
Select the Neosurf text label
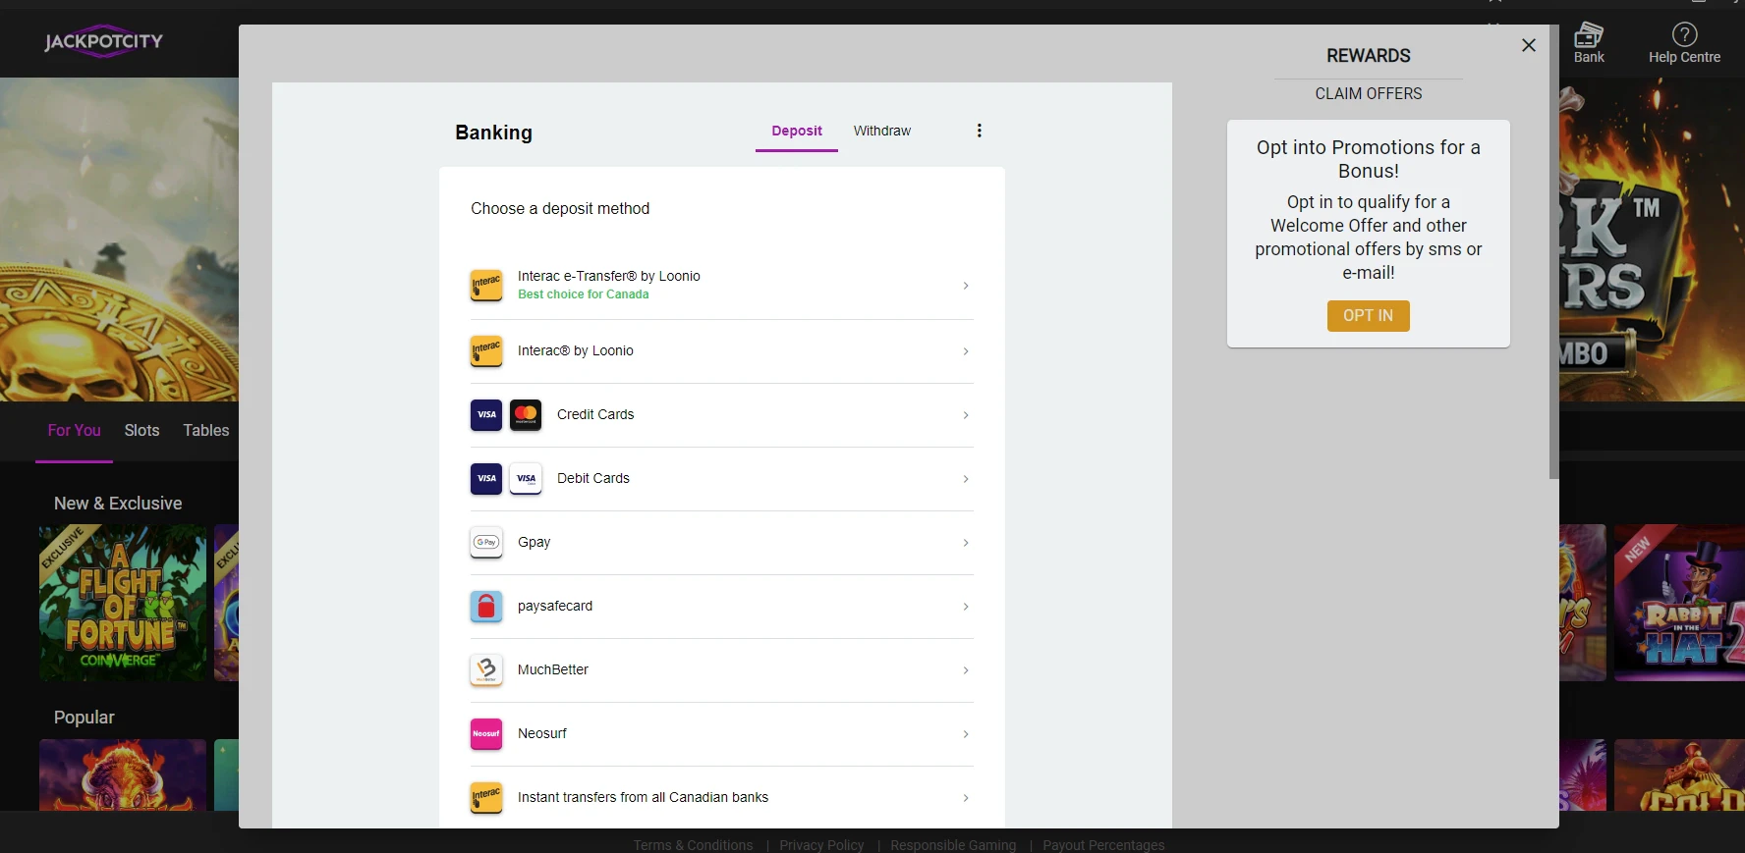[542, 734]
